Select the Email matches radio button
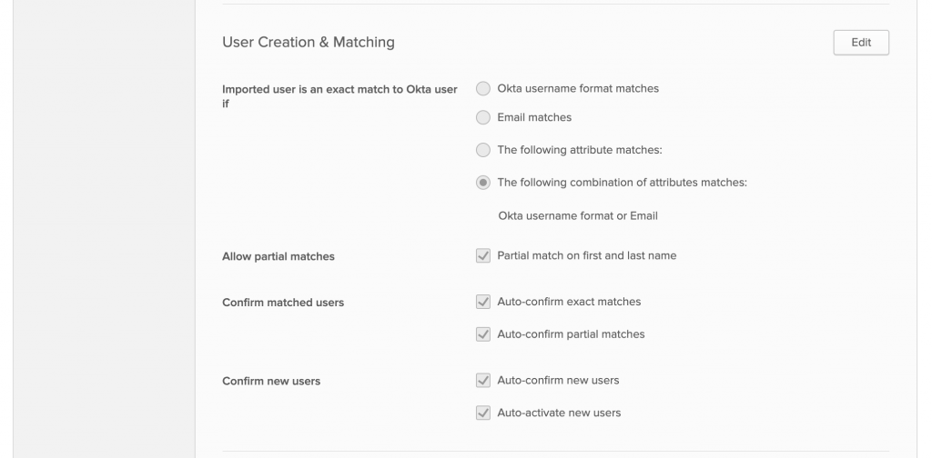Viewport: 932px width, 458px height. pyautogui.click(x=483, y=117)
